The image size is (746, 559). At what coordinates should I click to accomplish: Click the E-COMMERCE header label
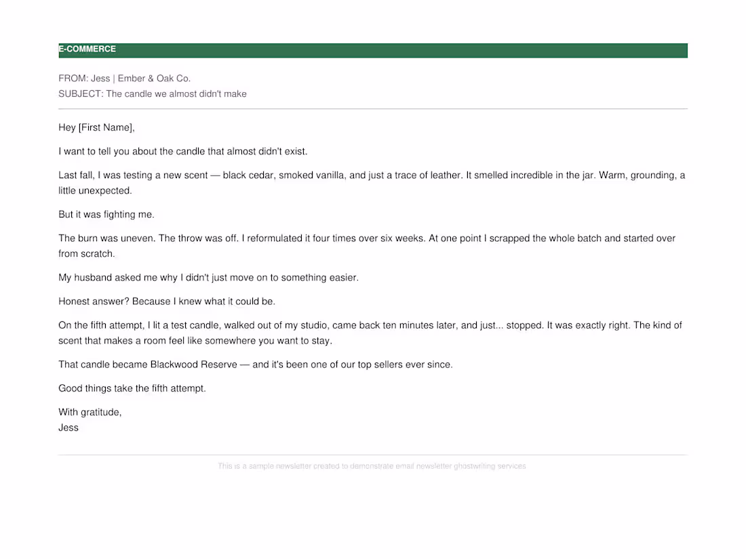click(x=87, y=49)
